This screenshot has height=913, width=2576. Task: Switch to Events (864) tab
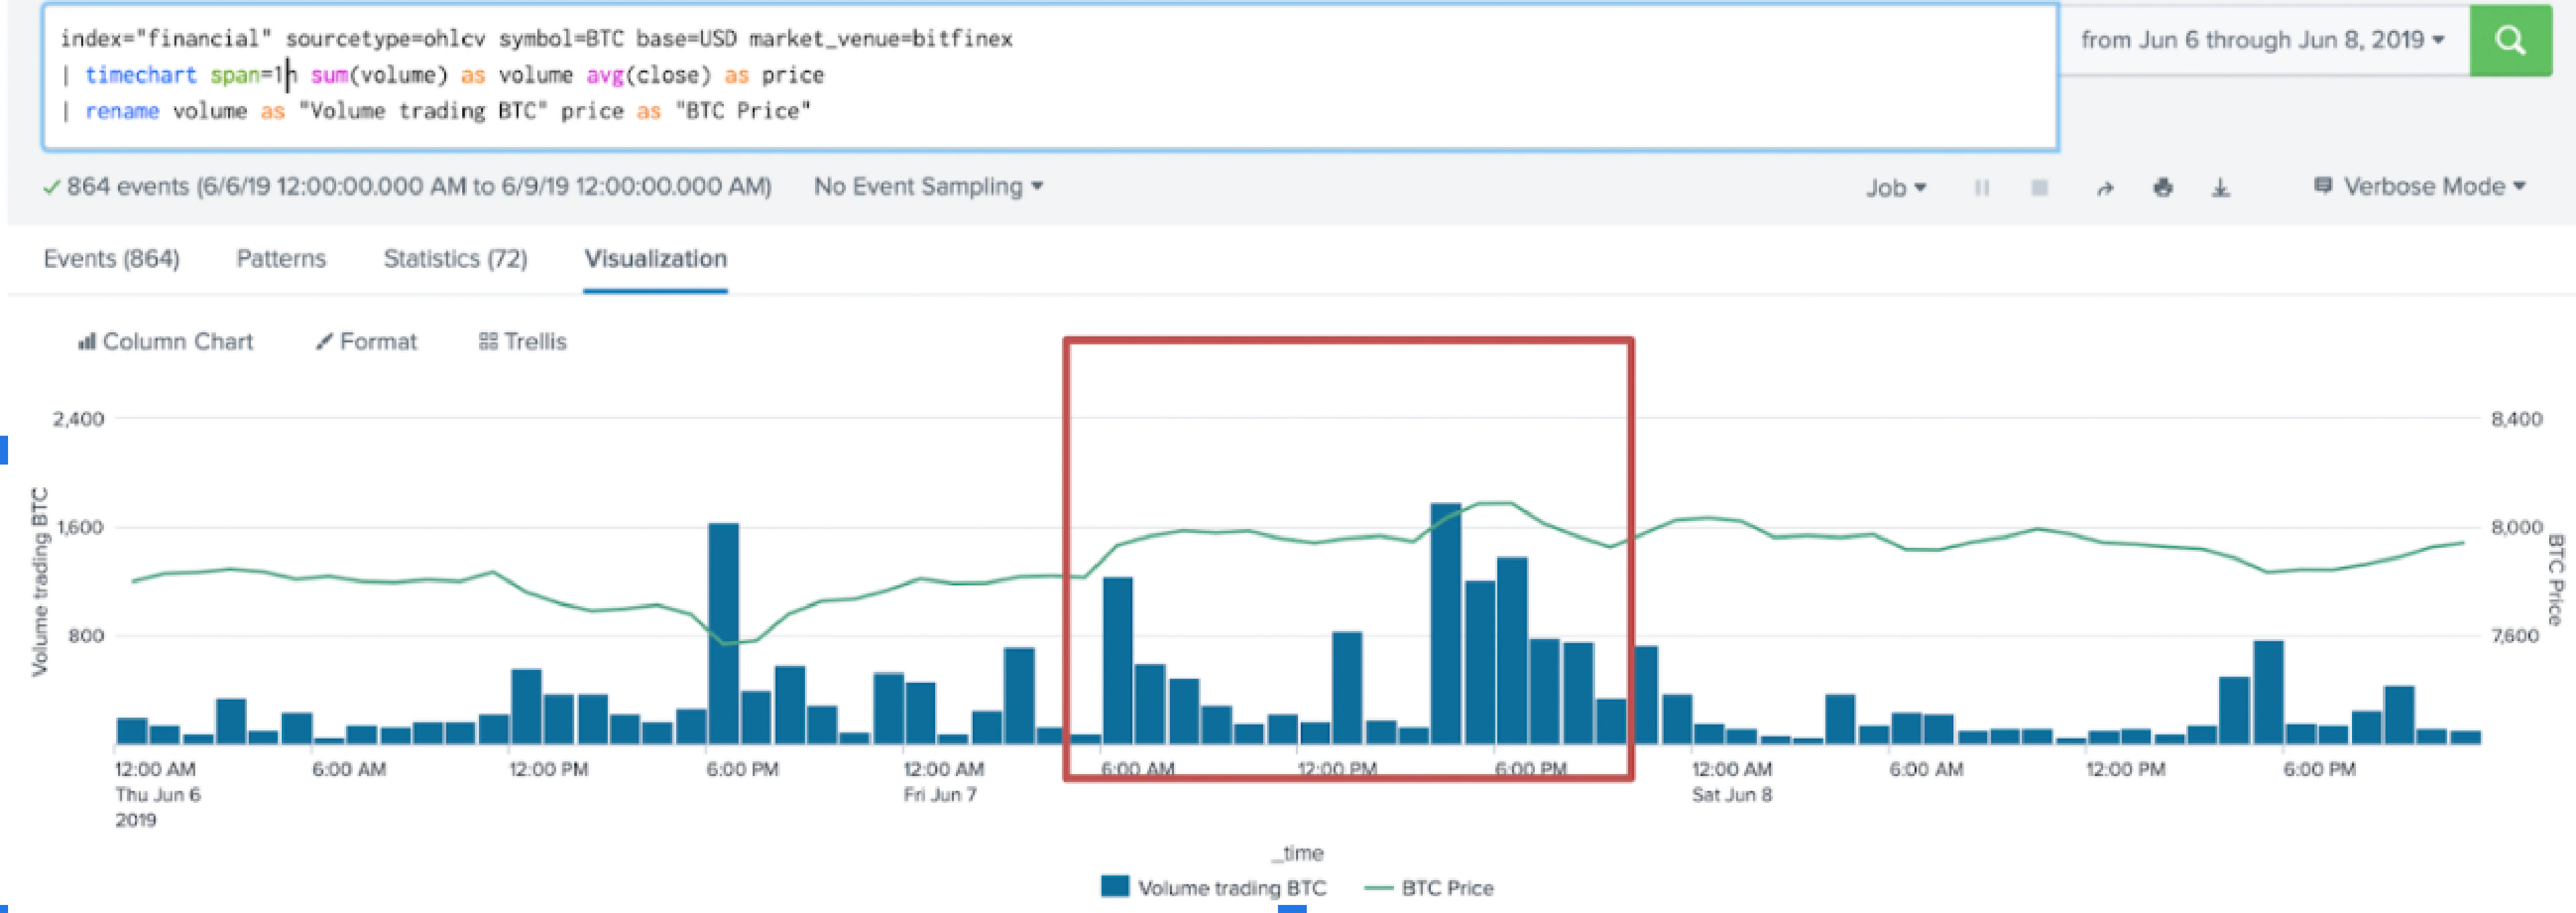tap(111, 258)
